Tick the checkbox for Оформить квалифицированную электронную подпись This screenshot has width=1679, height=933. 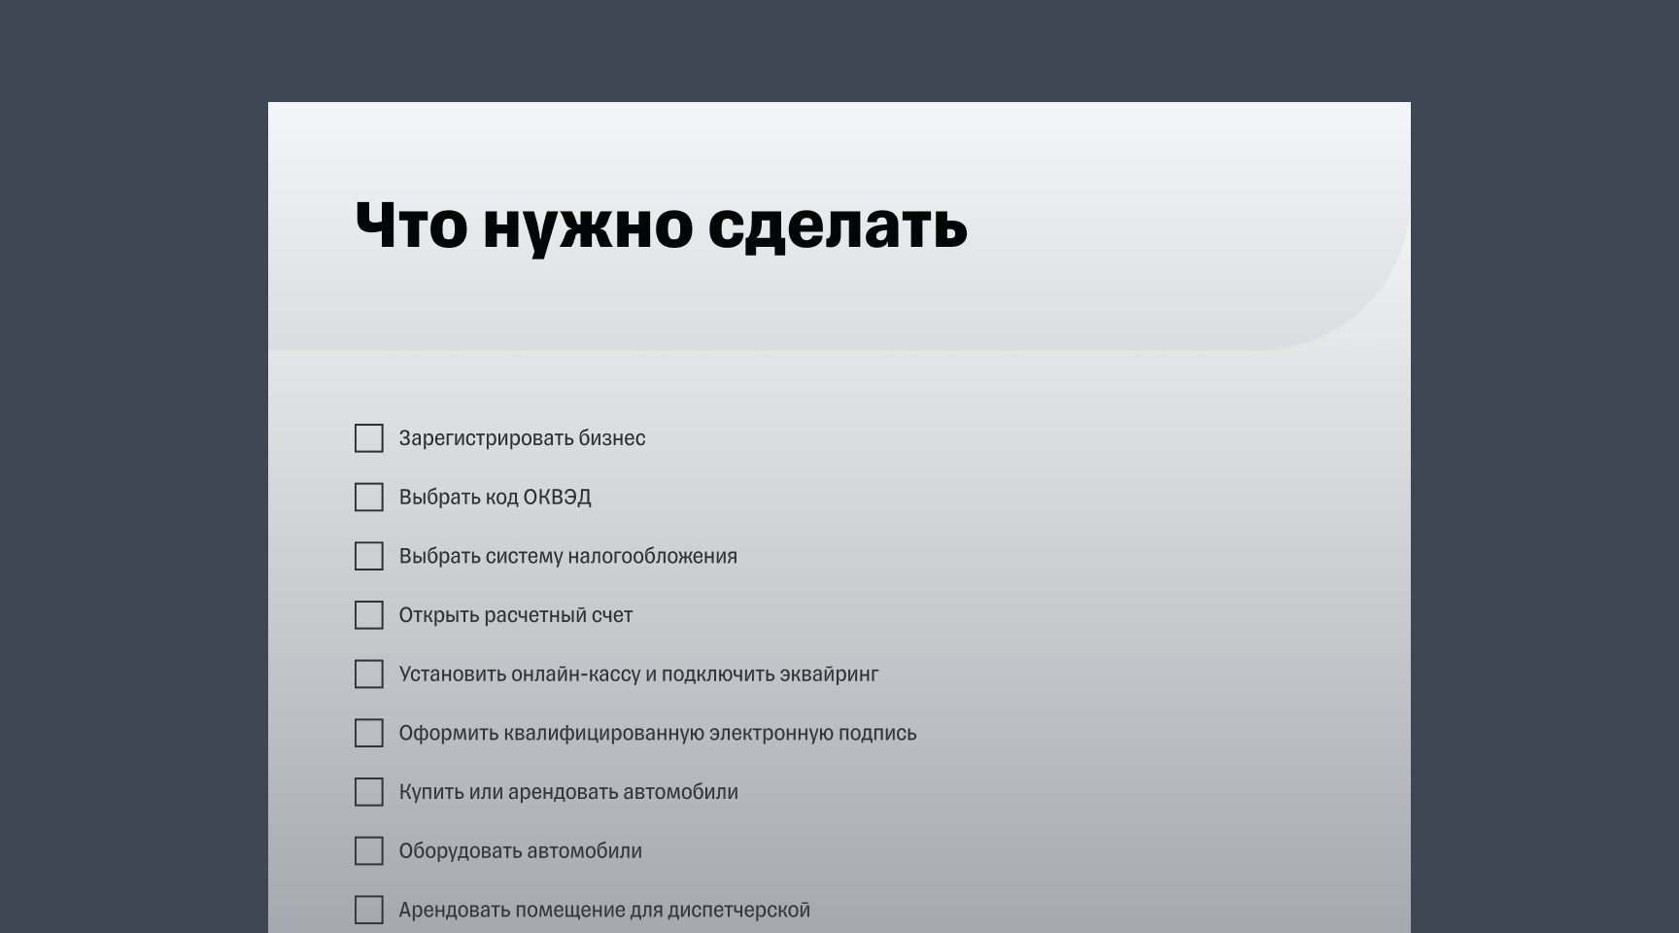click(369, 734)
